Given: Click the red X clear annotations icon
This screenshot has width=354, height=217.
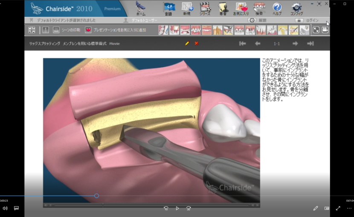Looking at the screenshot, I should 197,43.
